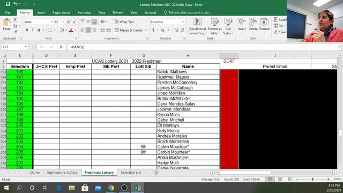Toggle Bold formatting

tap(27, 30)
